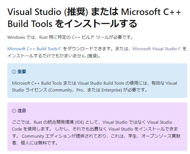Click text 'インストールするだけでもかまいません (推奨)。'
This screenshot has height=154, width=190.
(54, 56)
